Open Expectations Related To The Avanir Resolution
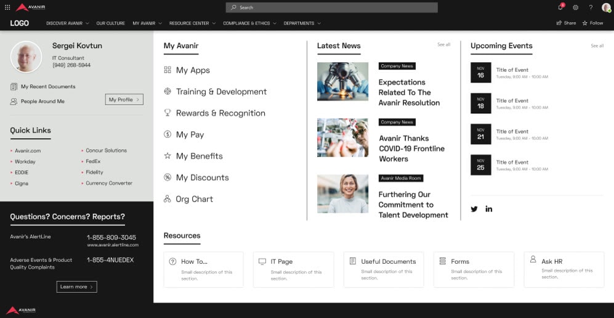614x318 pixels. (x=409, y=92)
